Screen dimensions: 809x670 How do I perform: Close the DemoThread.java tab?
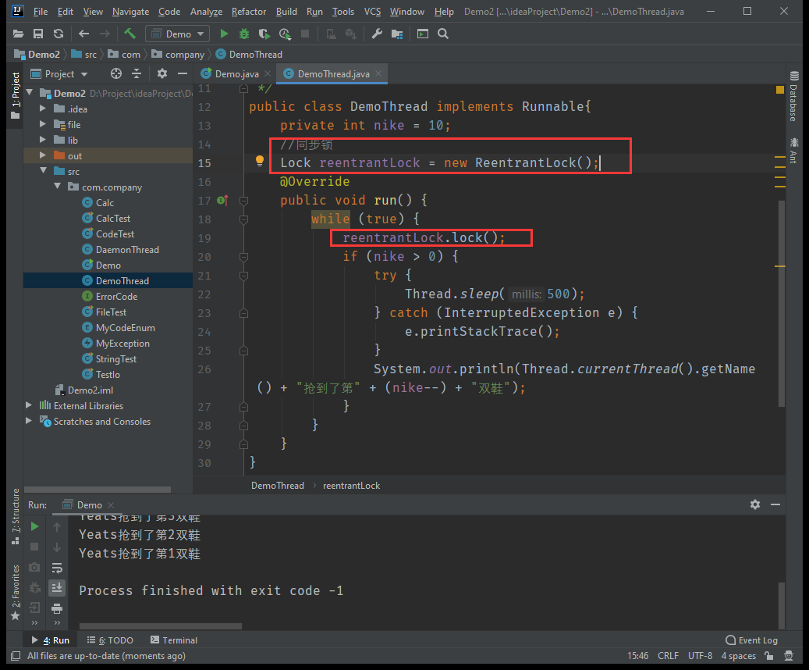click(378, 74)
